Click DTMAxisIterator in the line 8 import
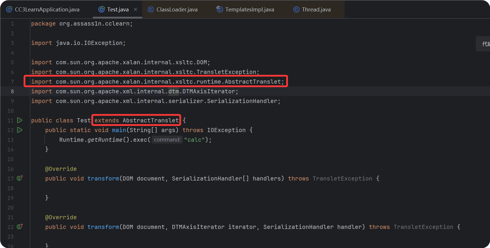490x248 pixels. point(208,91)
